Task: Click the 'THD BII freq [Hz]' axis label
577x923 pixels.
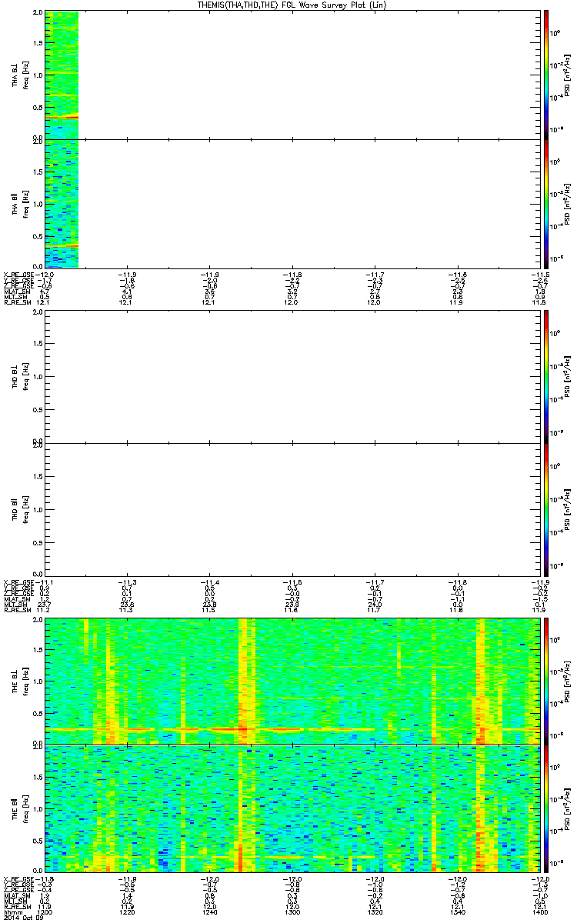Action: [x=20, y=508]
